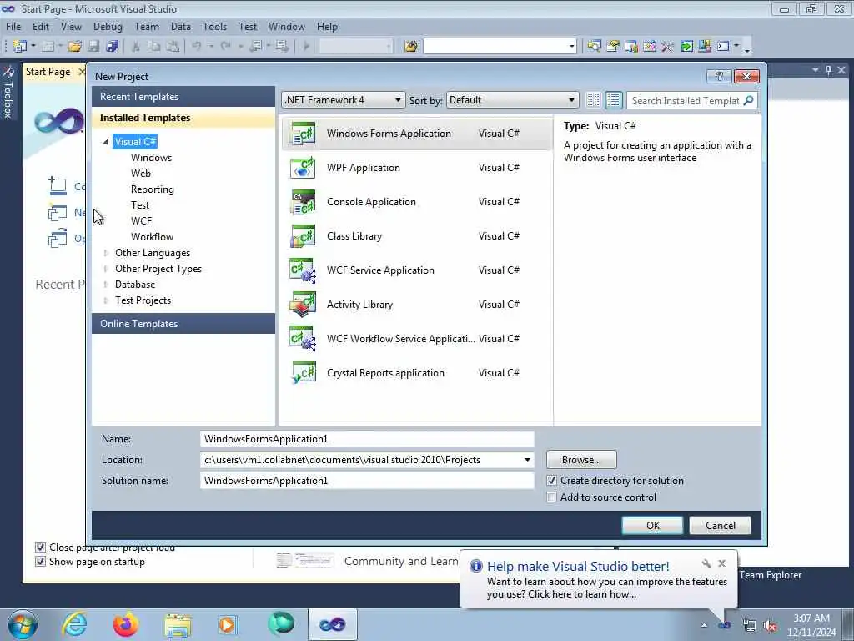This screenshot has height=641, width=854.
Task: Toggle the auto-hide pin on the right panel
Action: 828,70
